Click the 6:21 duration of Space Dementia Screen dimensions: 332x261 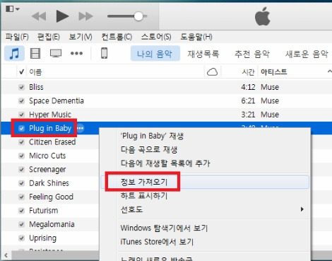point(248,100)
